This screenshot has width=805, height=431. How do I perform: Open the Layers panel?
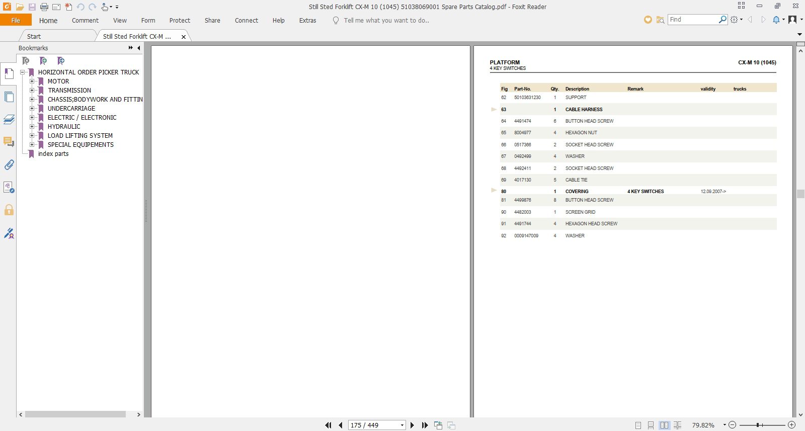pyautogui.click(x=9, y=119)
